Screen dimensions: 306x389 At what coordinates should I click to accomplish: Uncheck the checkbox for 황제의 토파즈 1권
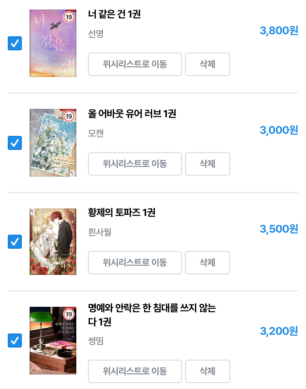coord(15,242)
